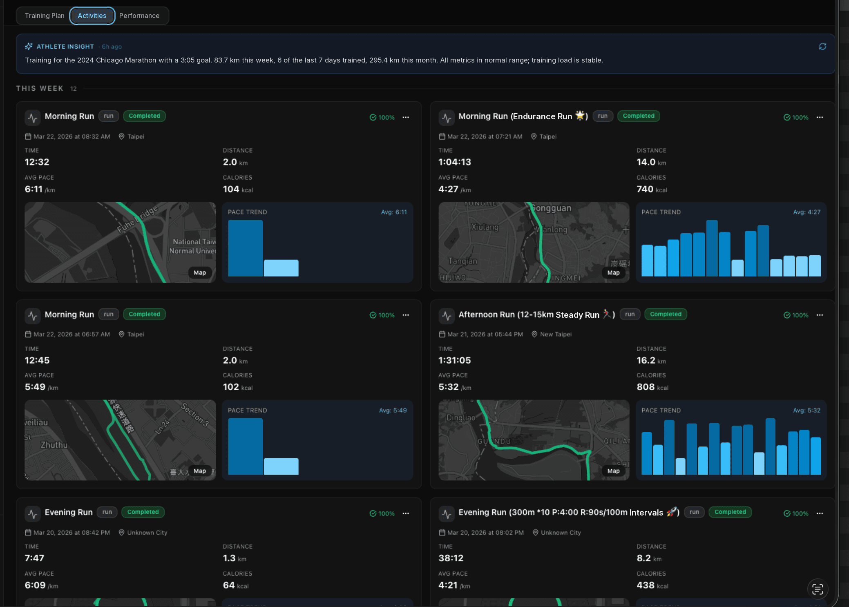The height and width of the screenshot is (607, 849).
Task: Open the Map for the Afternoon Run
Action: coord(613,471)
